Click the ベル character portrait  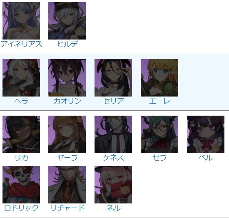206,134
